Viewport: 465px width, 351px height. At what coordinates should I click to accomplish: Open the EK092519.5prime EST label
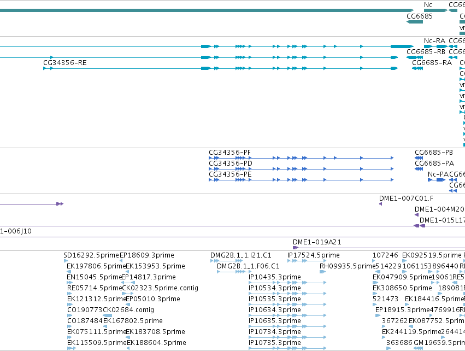[x=432, y=255]
